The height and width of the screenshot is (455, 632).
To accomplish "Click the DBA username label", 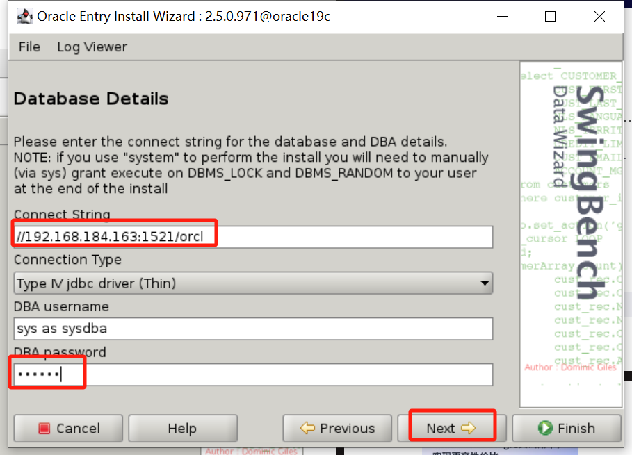I will 61,306.
